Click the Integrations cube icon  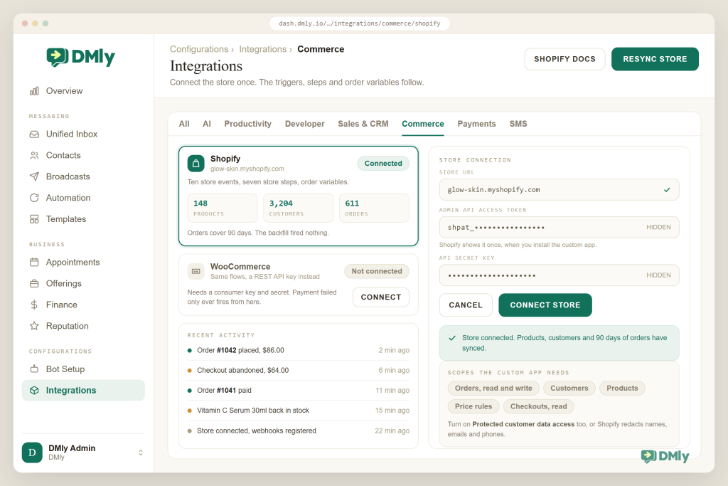(x=34, y=391)
